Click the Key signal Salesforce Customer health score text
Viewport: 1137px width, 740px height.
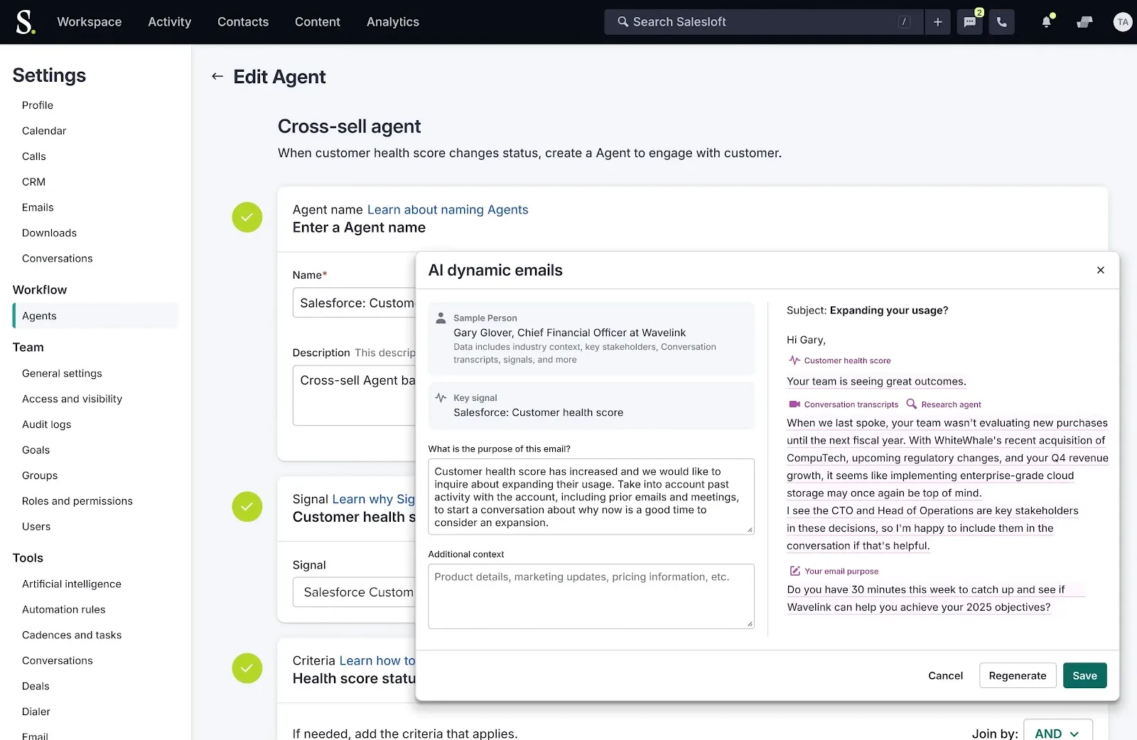[x=539, y=412]
